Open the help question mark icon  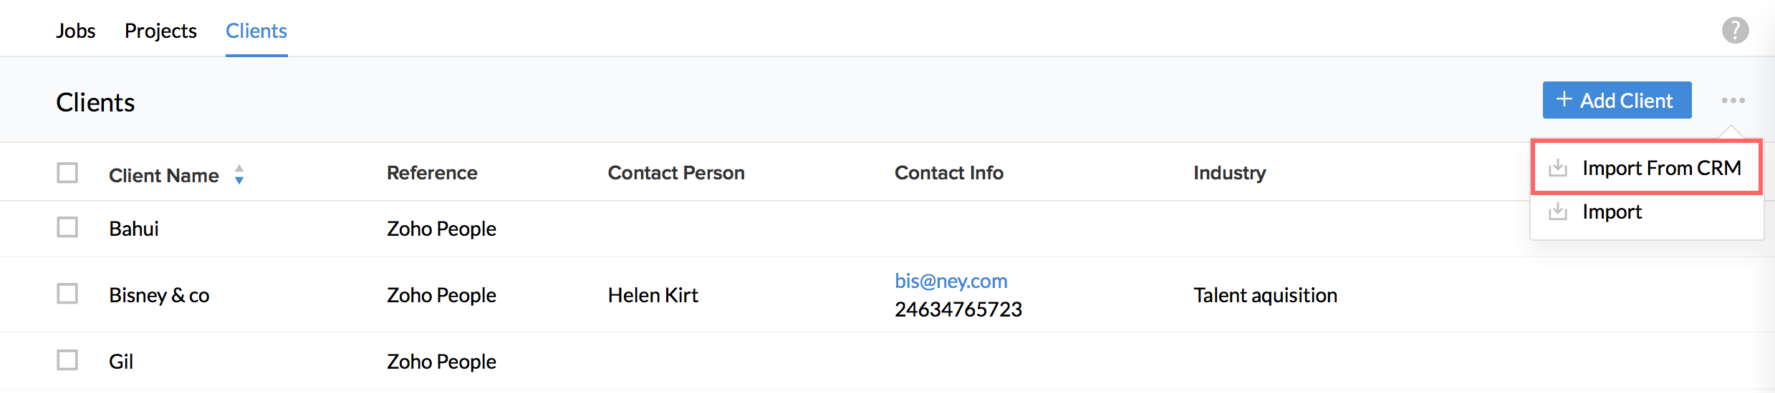coord(1735,31)
